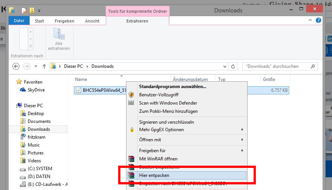This screenshot has height=190, width=332.
Task: Open SkyDrive in the navigation pane
Action: (36, 90)
